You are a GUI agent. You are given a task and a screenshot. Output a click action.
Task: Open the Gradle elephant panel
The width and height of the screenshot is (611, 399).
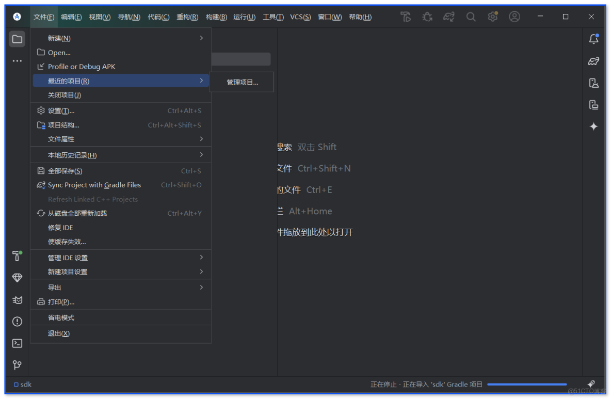coord(593,61)
